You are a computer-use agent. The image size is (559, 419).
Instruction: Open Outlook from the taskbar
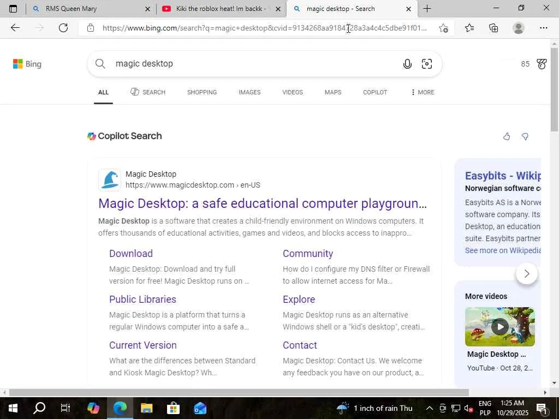tap(200, 408)
